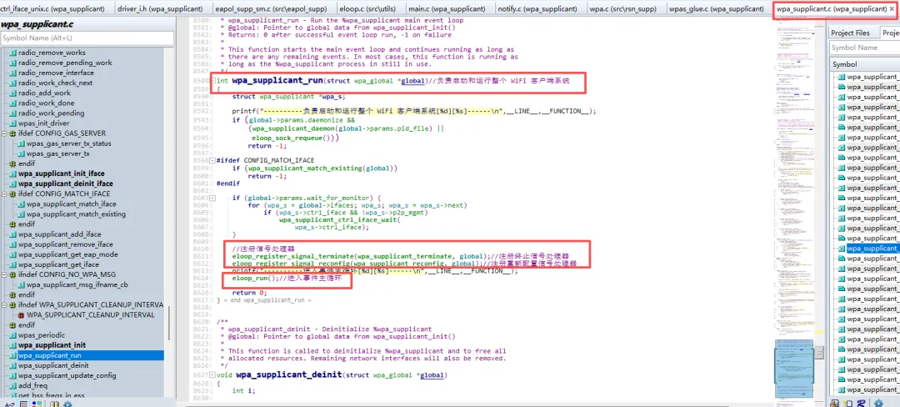Viewport: 900px width, 407px height.
Task: Select wpa_supplicant_init in symbol list
Action: 52,345
